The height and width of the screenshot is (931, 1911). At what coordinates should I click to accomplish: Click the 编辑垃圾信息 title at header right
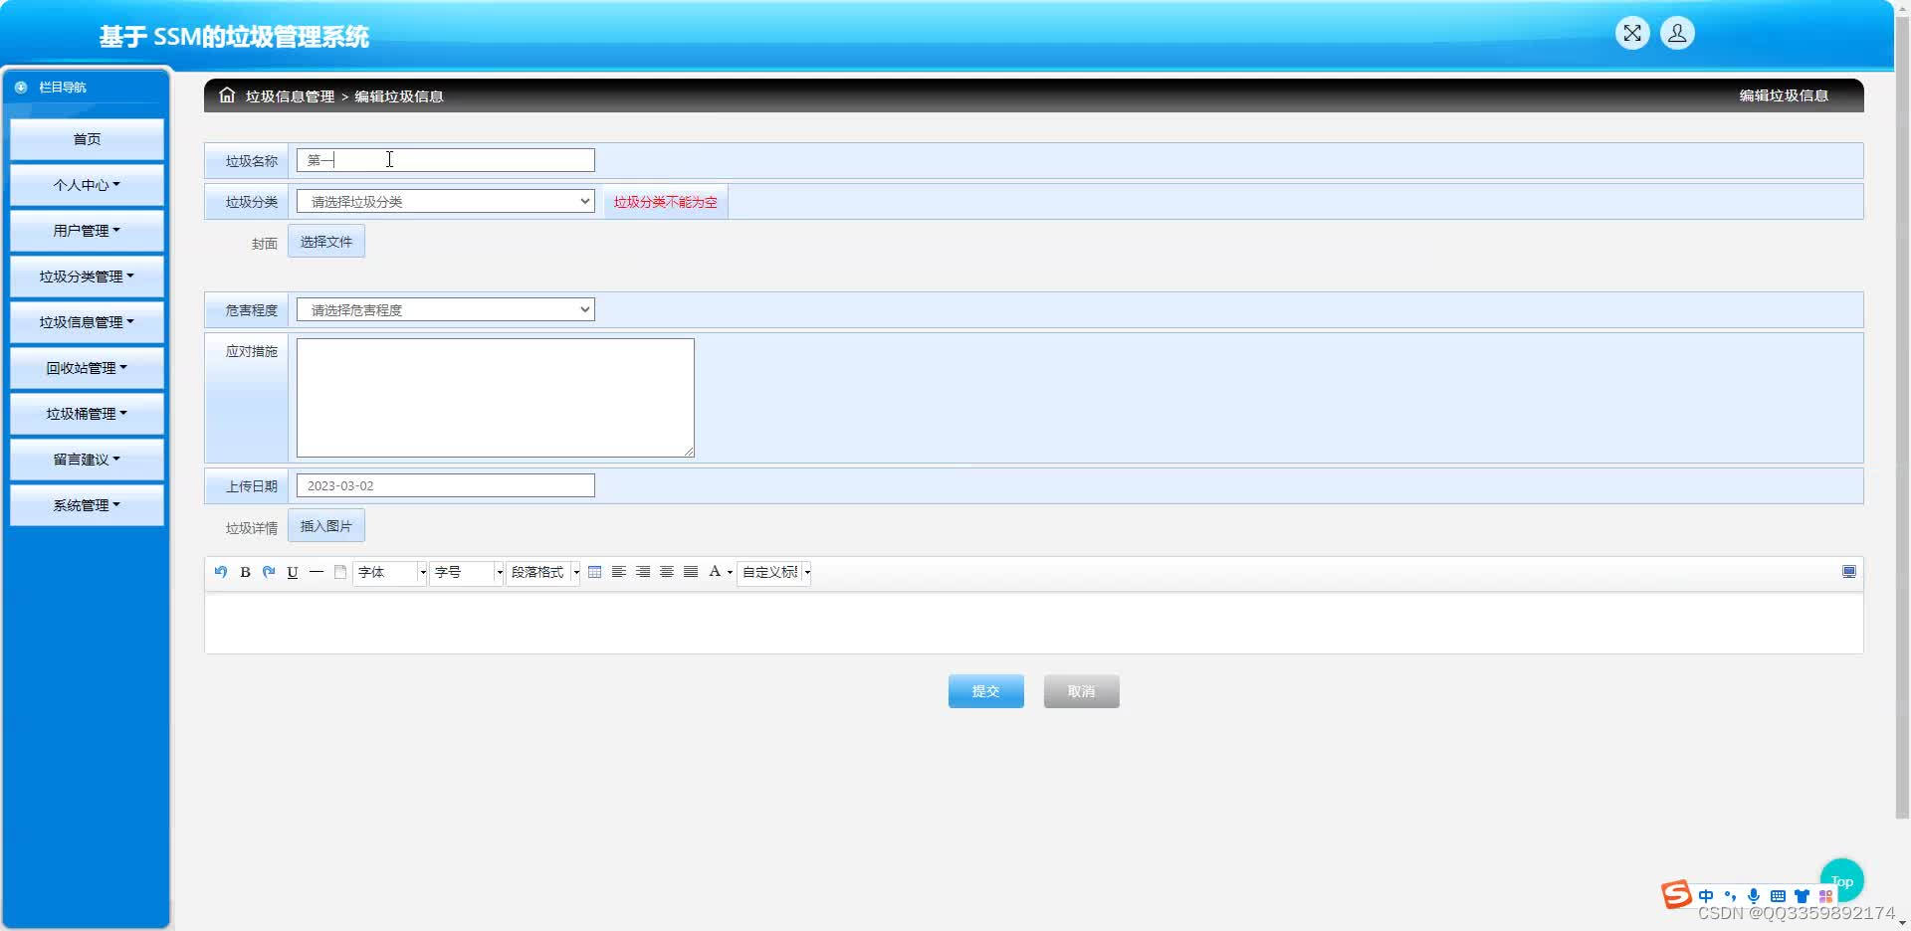(x=1784, y=95)
